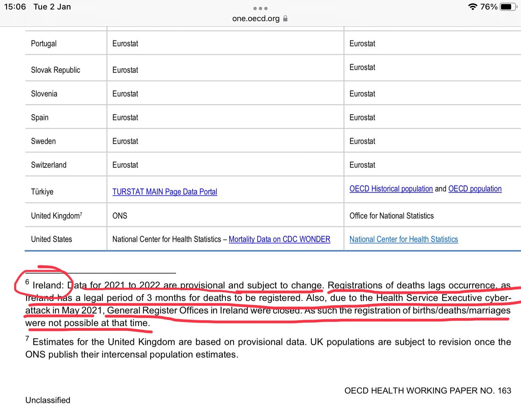Tap the Wi-Fi status icon

pyautogui.click(x=472, y=7)
